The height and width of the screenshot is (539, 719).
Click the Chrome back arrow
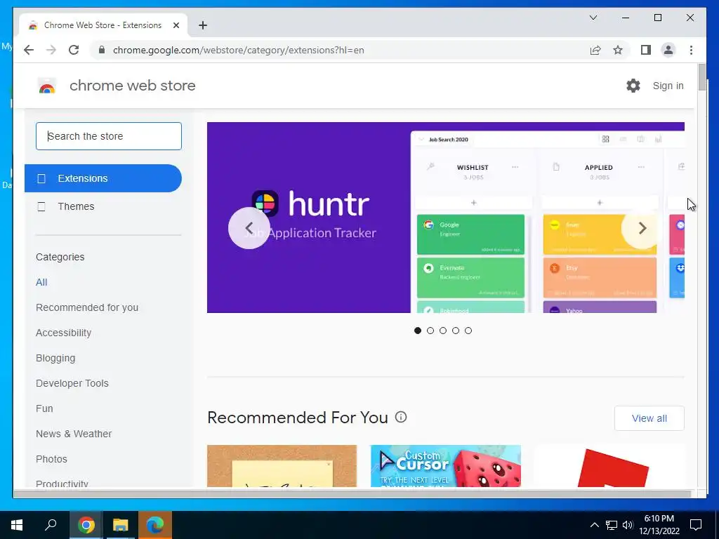(28, 50)
